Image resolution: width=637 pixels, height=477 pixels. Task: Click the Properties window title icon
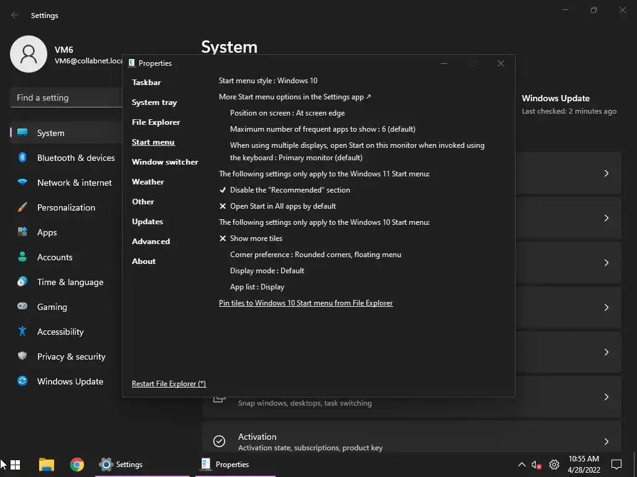click(x=132, y=63)
